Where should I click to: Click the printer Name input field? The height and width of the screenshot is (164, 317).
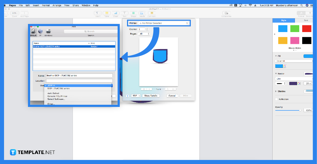[79, 75]
